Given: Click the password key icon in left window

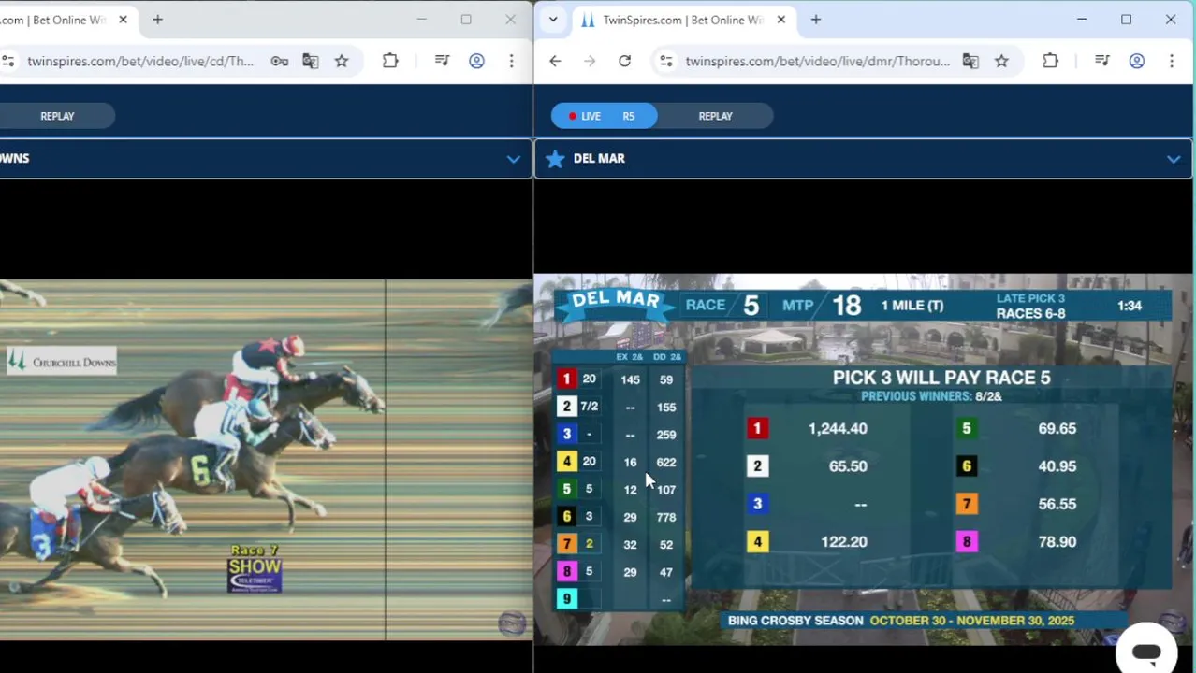Looking at the screenshot, I should point(279,61).
